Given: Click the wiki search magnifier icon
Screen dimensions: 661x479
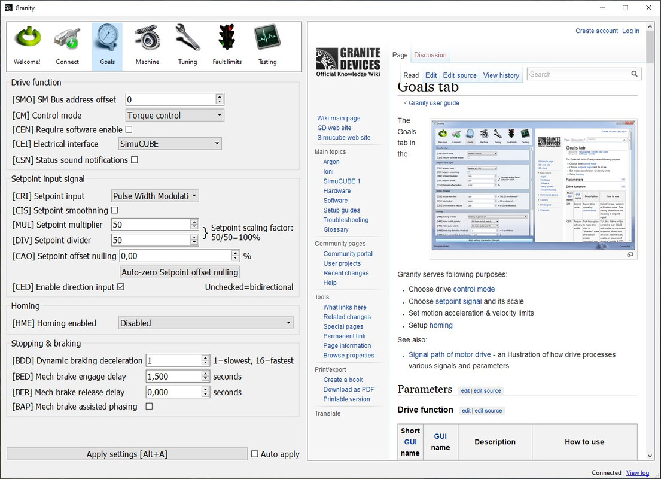Looking at the screenshot, I should point(634,74).
